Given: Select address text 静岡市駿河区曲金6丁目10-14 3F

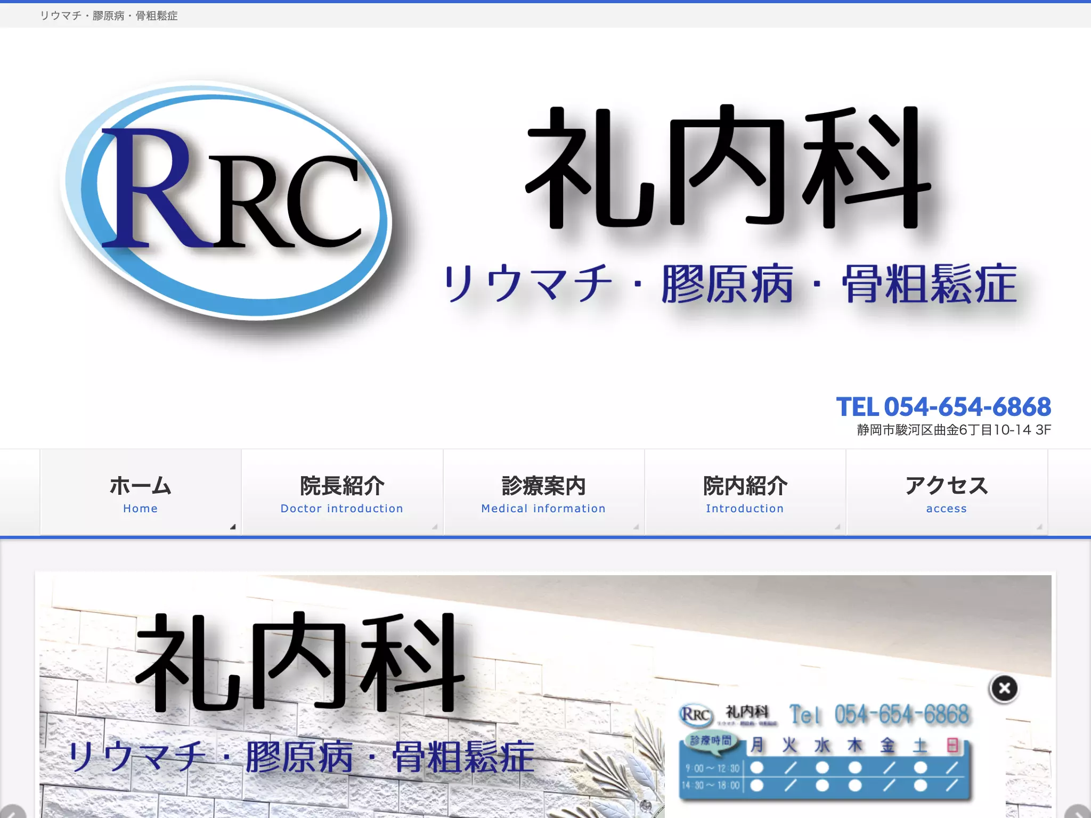Looking at the screenshot, I should [954, 430].
